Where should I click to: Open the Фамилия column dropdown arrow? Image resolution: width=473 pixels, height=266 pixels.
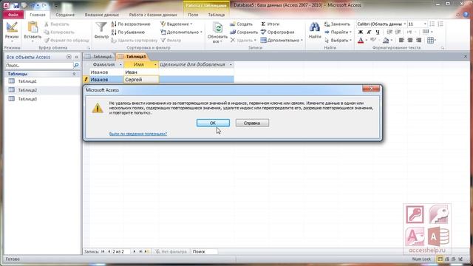[120, 64]
